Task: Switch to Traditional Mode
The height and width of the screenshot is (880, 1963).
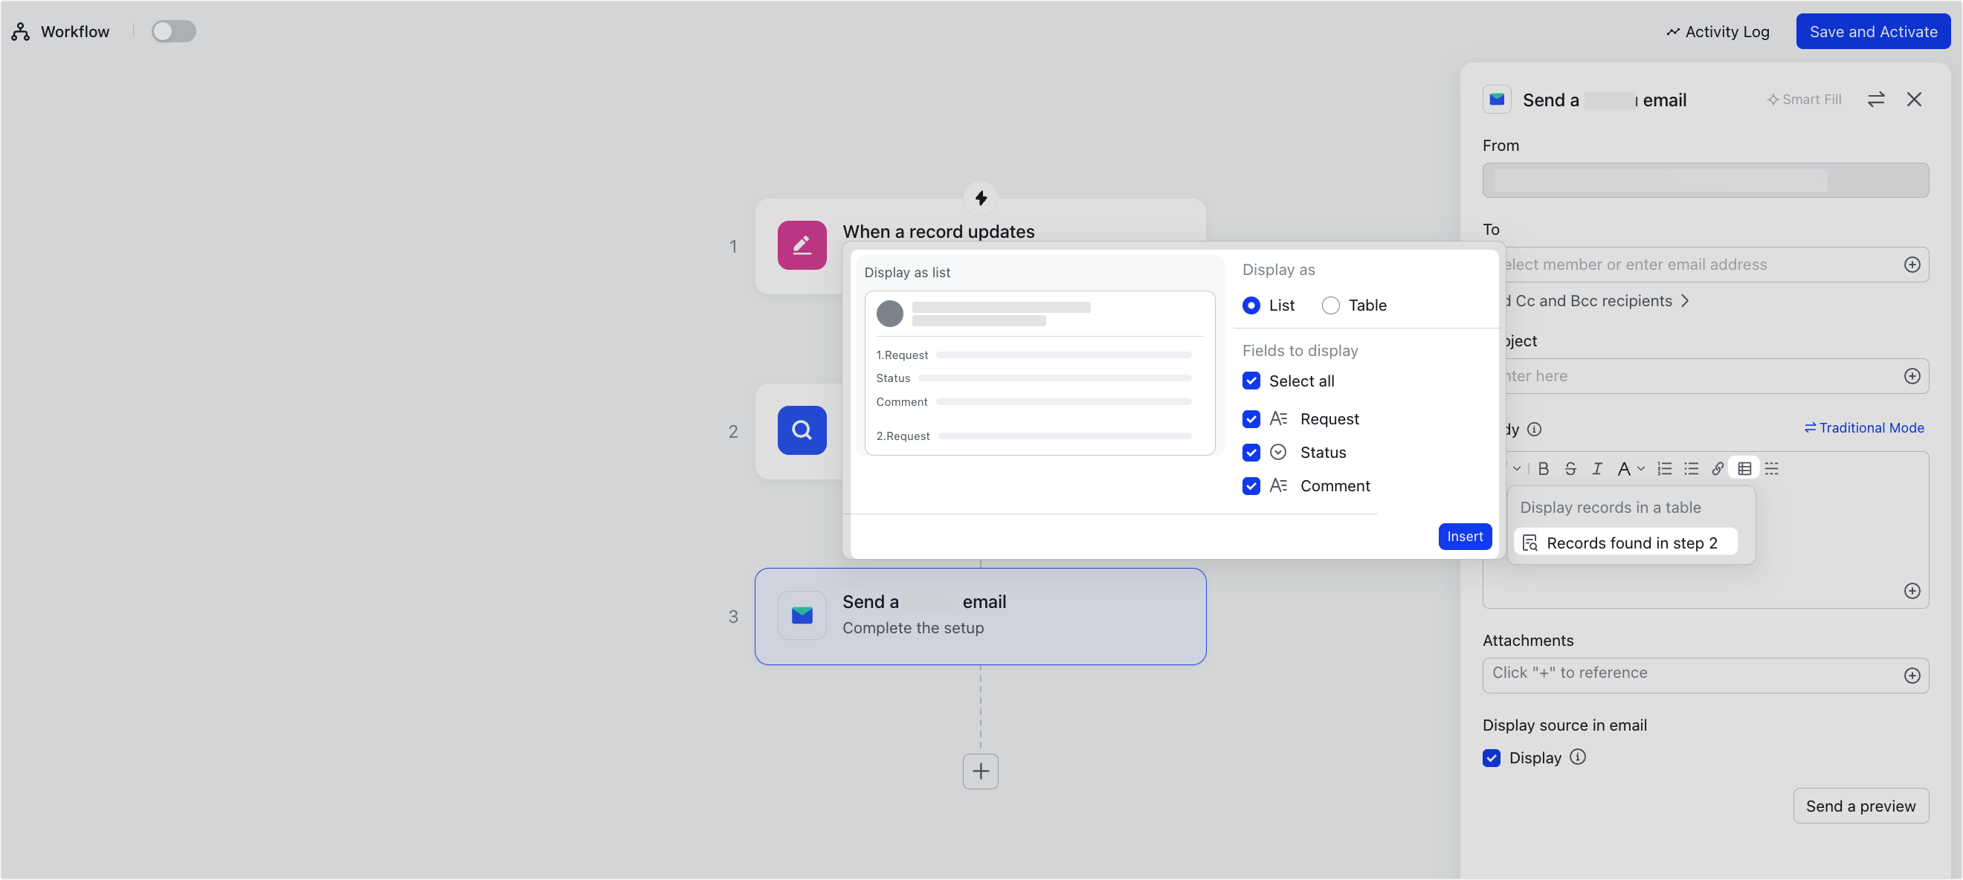Action: [x=1863, y=427]
